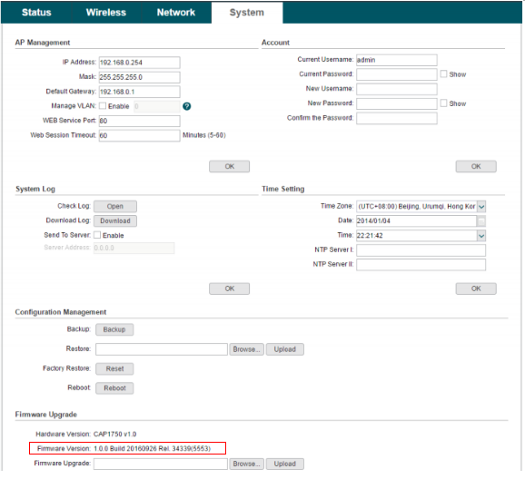The image size is (525, 479).
Task: Download the system log
Action: pyautogui.click(x=115, y=220)
